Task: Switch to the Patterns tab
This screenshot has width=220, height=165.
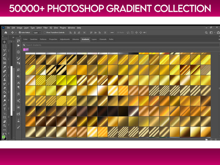Action: pyautogui.click(x=43, y=39)
